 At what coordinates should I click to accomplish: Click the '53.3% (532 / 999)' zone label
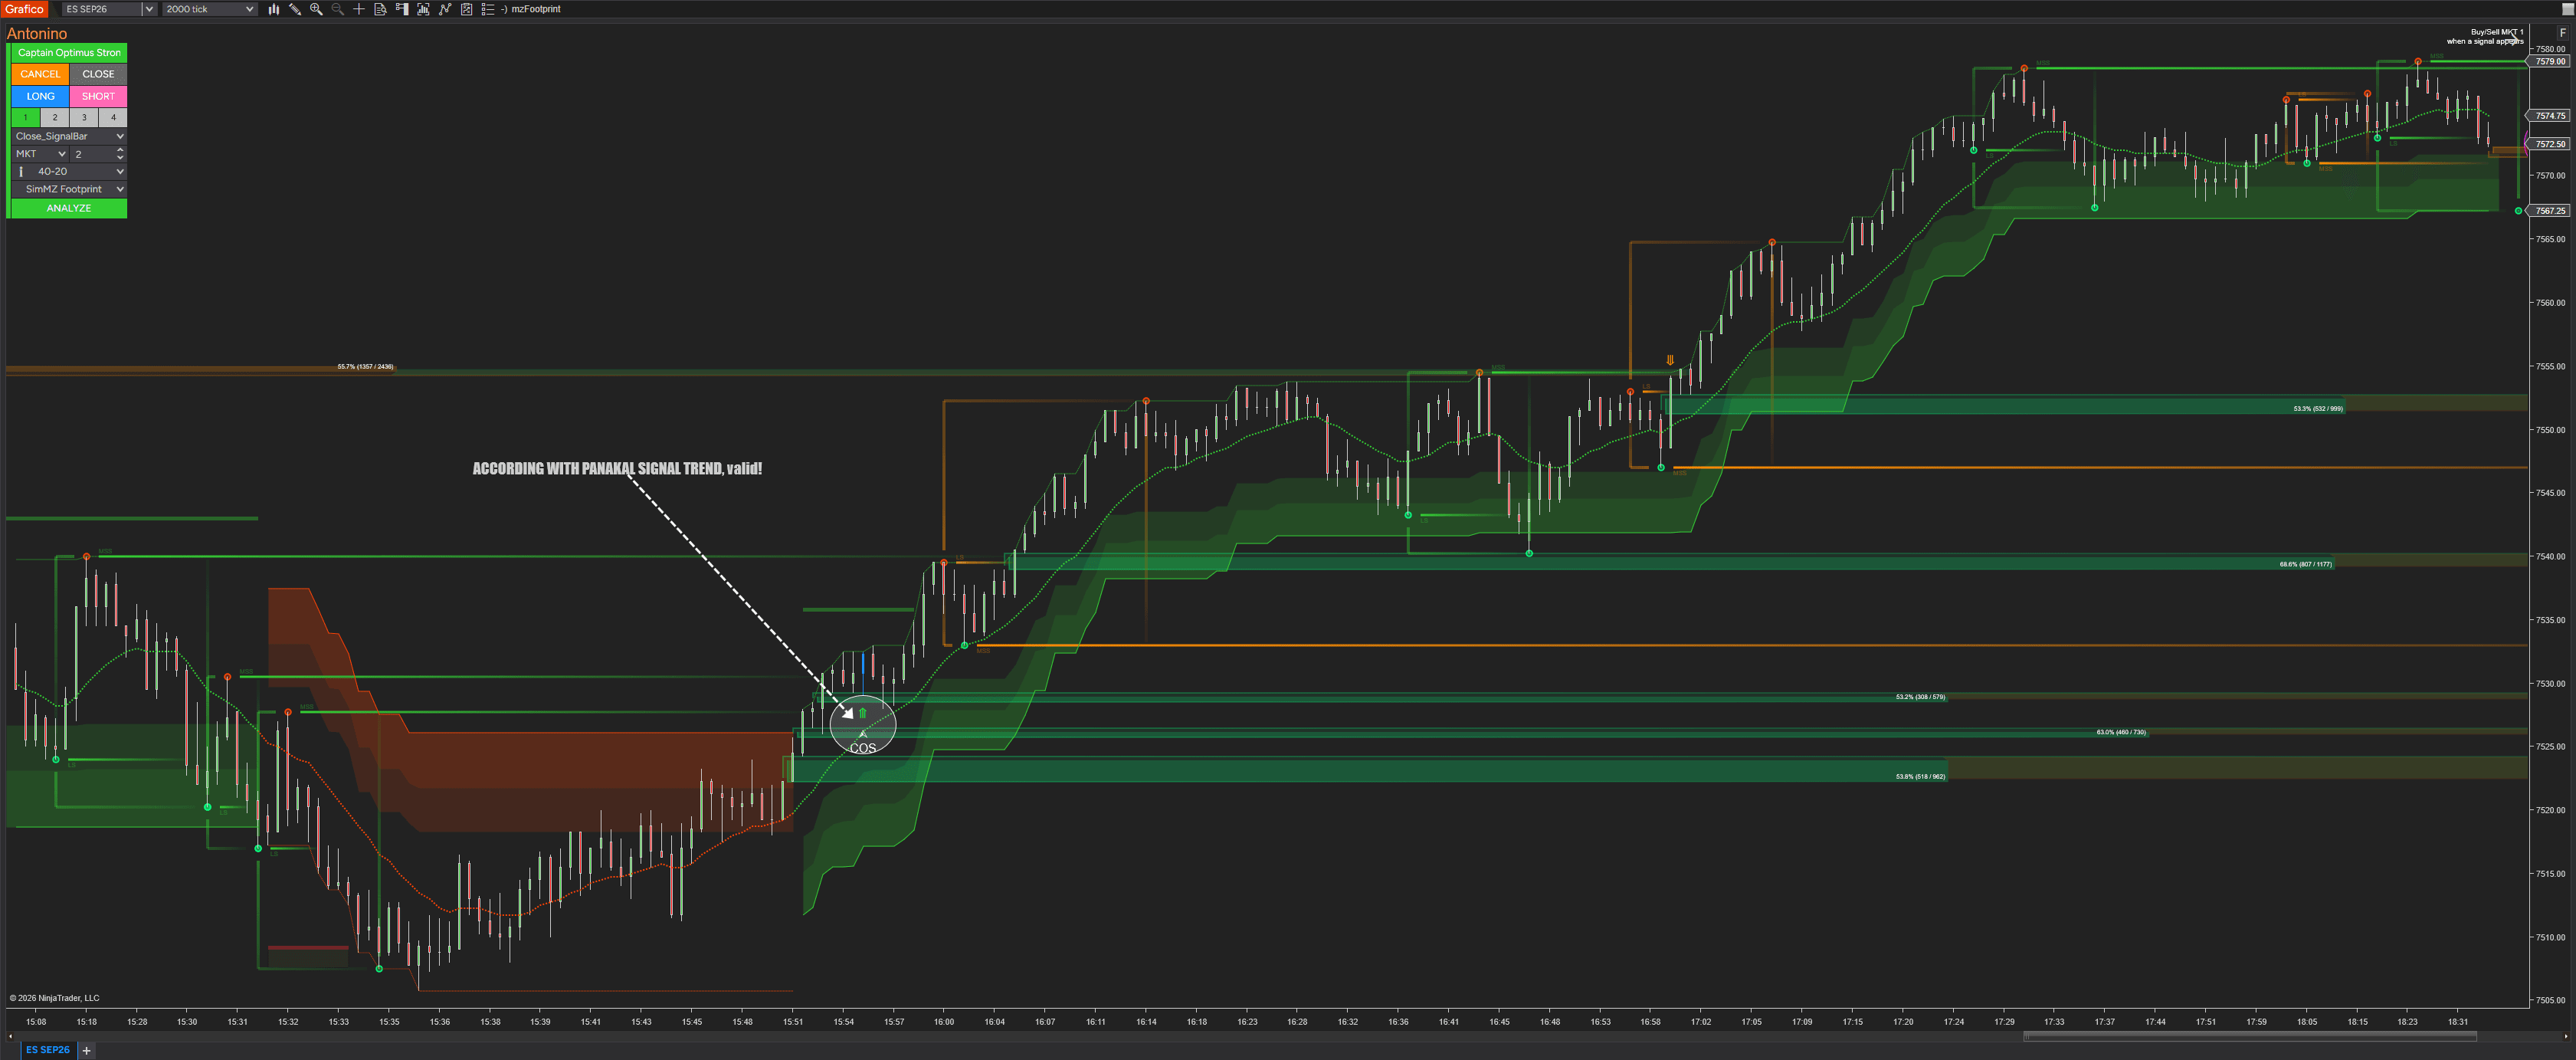pyautogui.click(x=2318, y=408)
